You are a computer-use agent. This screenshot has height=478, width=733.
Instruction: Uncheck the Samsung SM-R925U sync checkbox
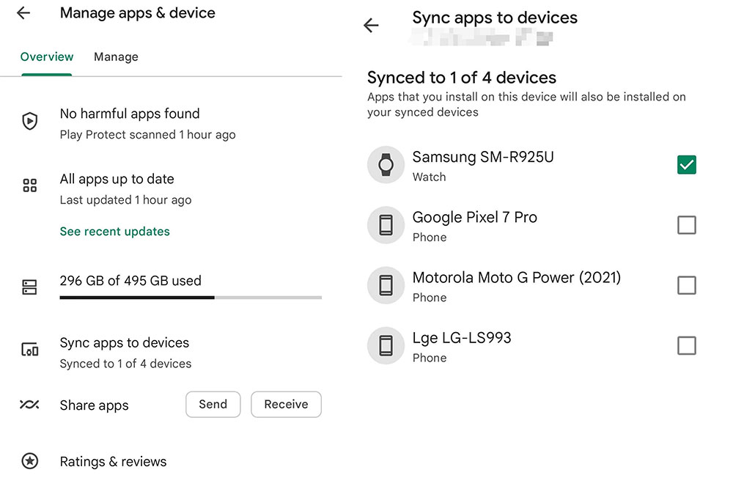[x=686, y=165]
